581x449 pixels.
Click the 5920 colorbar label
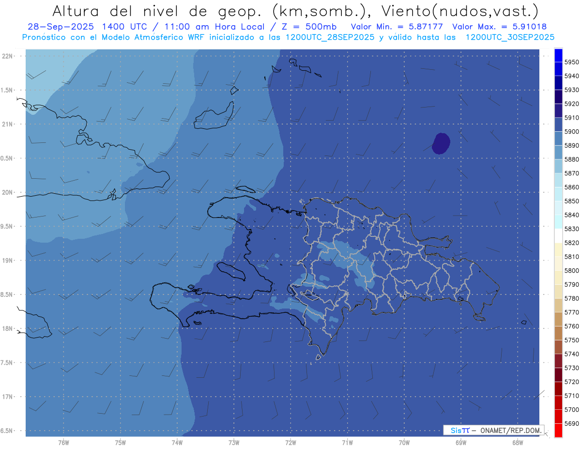click(x=571, y=104)
